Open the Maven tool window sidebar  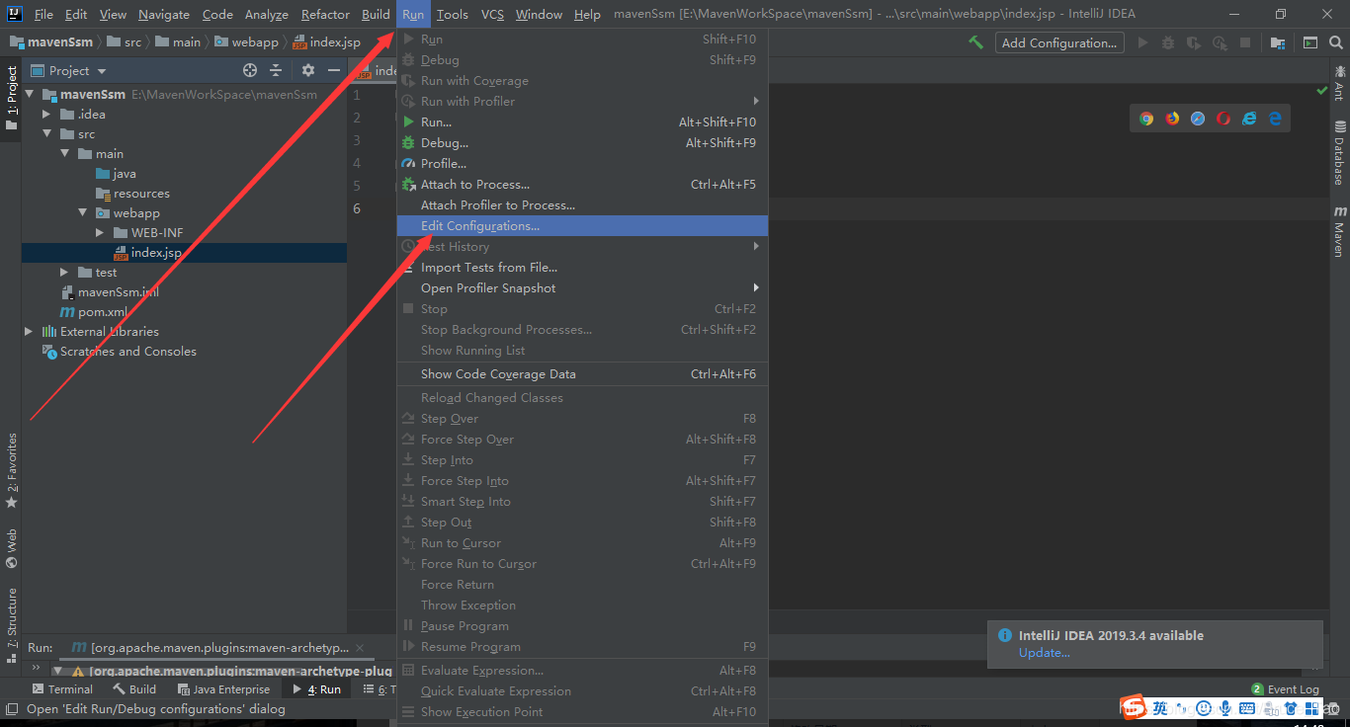(x=1339, y=231)
